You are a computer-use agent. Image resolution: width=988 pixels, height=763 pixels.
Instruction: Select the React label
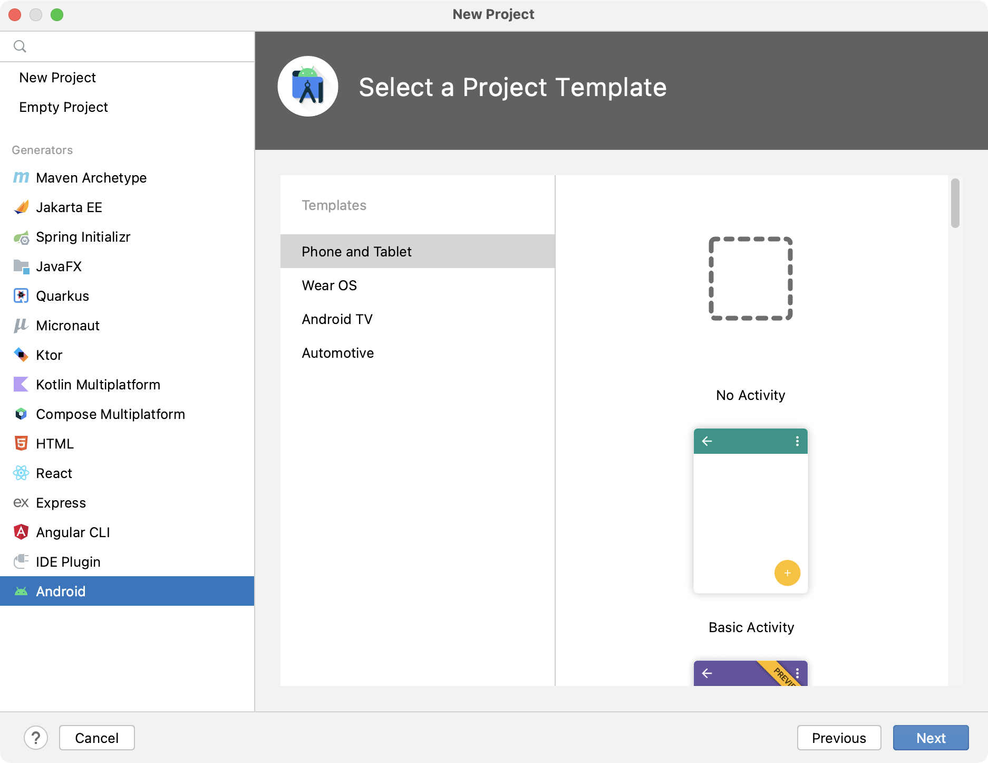tap(54, 473)
